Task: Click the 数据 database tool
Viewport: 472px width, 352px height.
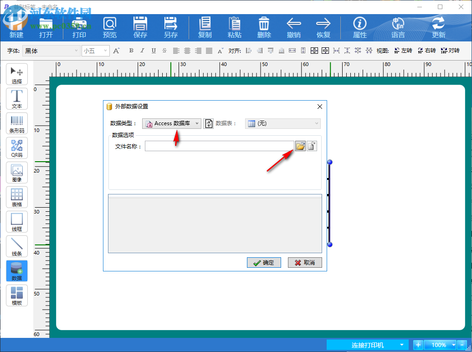Action: [x=17, y=271]
